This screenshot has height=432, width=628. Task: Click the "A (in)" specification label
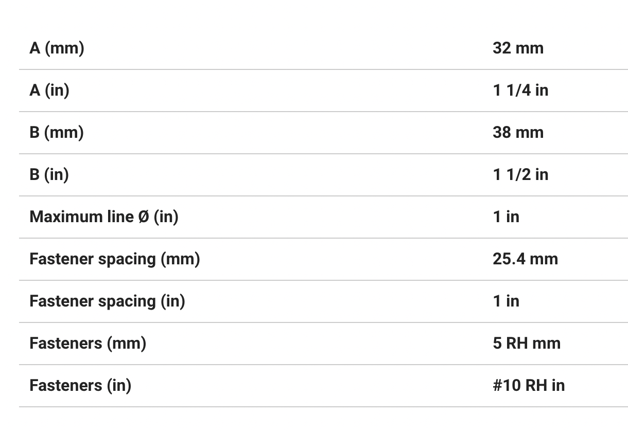pyautogui.click(x=49, y=91)
